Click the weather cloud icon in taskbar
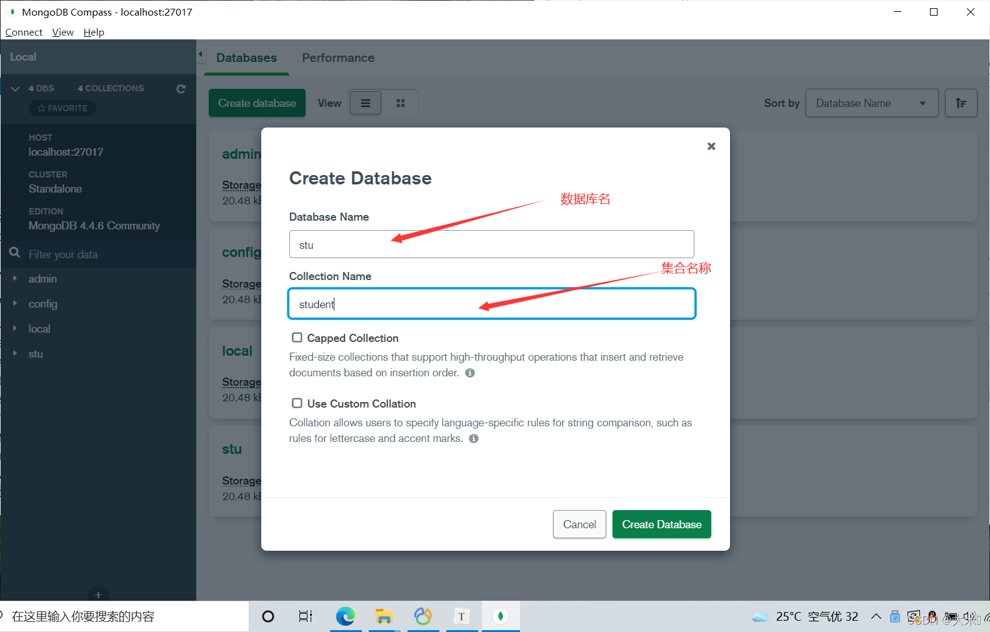This screenshot has height=632, width=990. 760,617
